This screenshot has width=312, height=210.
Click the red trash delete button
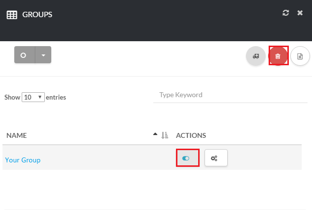point(278,56)
